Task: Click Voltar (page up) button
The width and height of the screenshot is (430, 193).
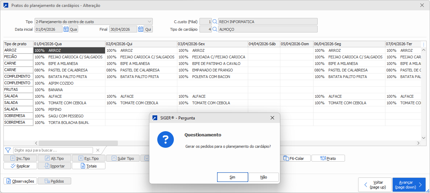Action: pyautogui.click(x=375, y=185)
